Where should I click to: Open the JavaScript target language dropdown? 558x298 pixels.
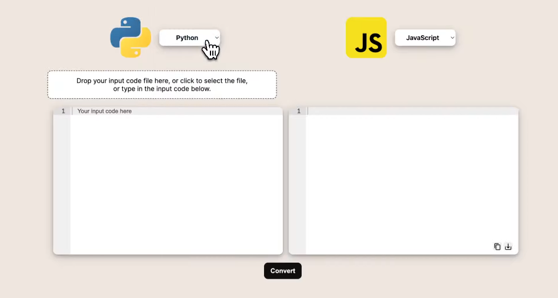coord(425,38)
